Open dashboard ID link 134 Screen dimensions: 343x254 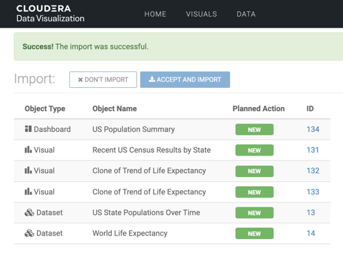pos(313,129)
